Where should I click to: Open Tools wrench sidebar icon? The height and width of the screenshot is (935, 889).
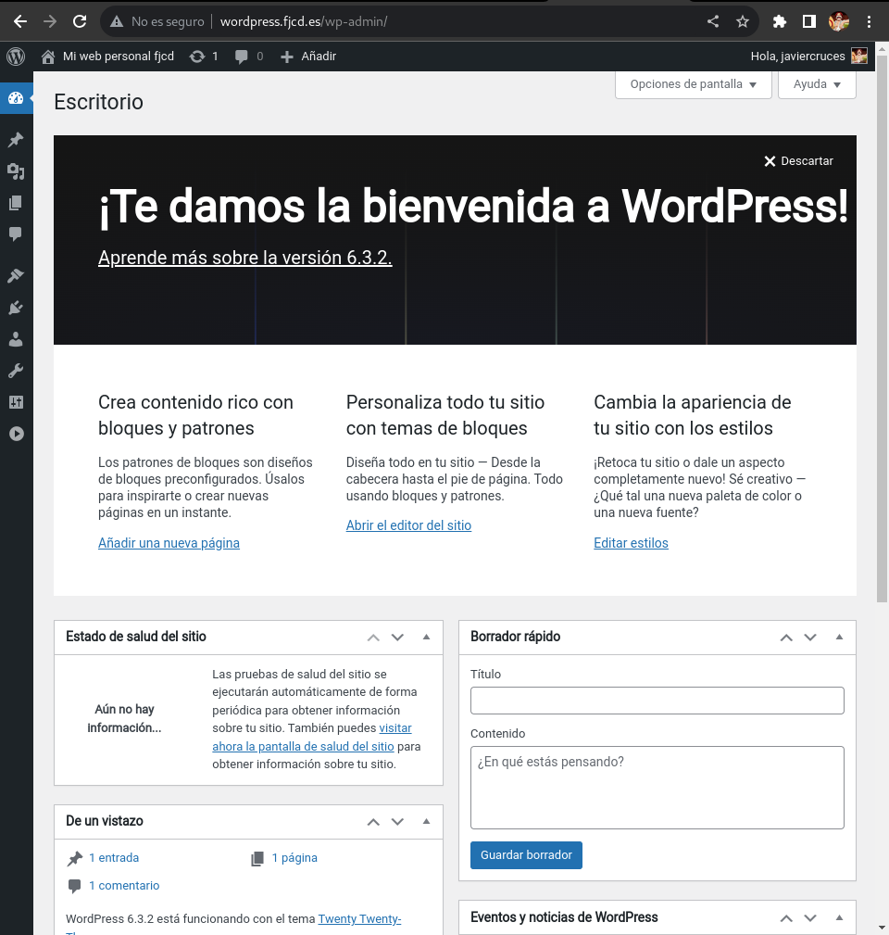pos(16,371)
